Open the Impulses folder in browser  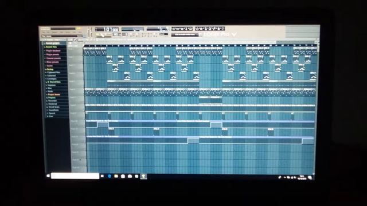[x=52, y=85]
